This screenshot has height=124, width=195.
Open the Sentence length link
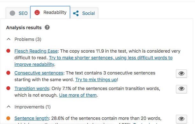32,118
